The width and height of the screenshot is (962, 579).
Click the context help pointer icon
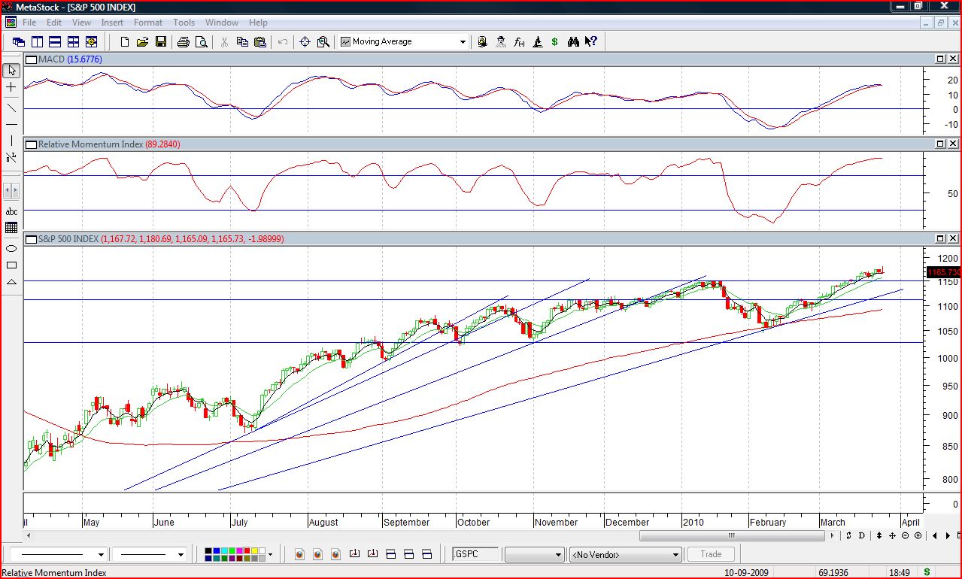coord(591,42)
